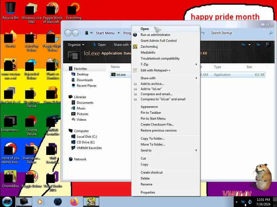Click Start Menu in the address breadcrumb
Screen dimensions: 277x207
point(105,33)
